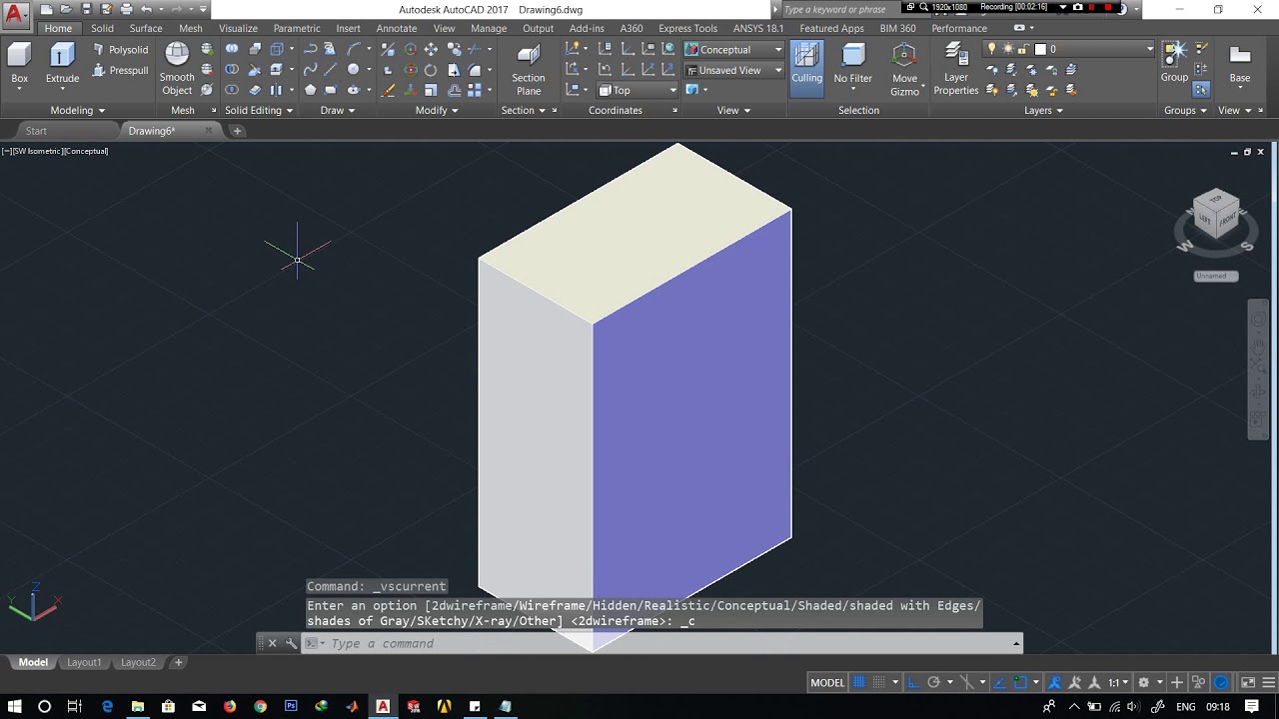Open the Visualize ribbon tab
Screen dimensions: 1279x719
tap(238, 28)
